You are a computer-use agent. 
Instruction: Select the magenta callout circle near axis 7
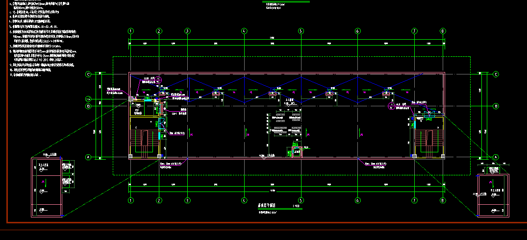click(x=391, y=105)
